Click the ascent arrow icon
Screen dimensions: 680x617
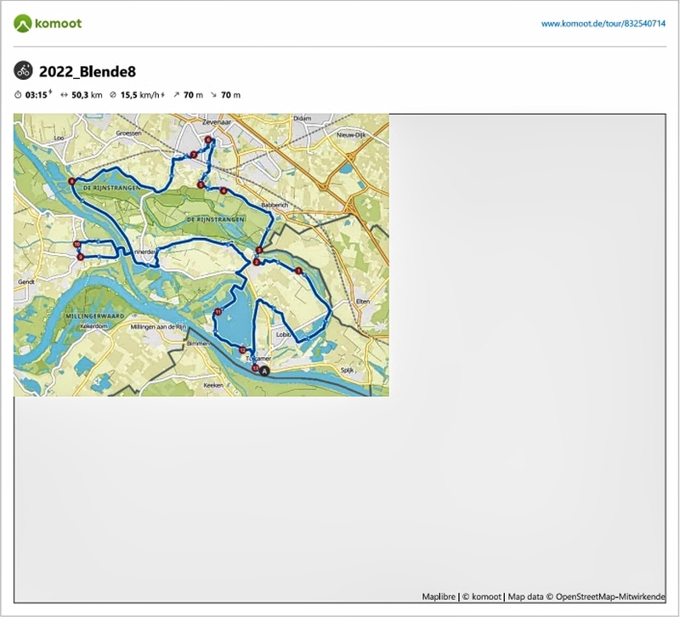coord(176,95)
